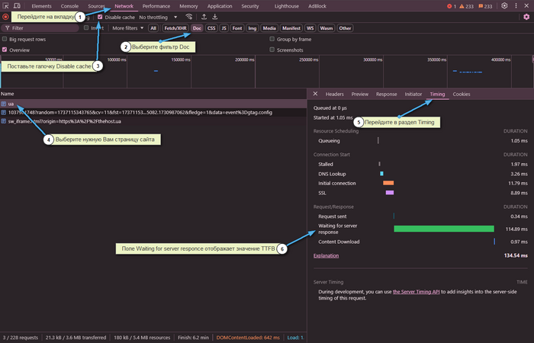
Task: Show the Timing tab of request
Action: click(x=437, y=94)
